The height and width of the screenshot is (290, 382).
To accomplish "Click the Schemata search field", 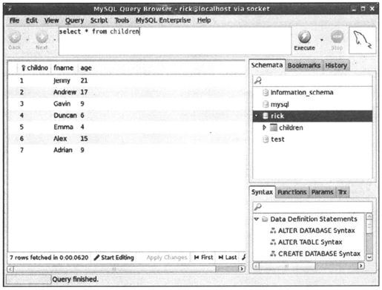I will click(x=312, y=81).
